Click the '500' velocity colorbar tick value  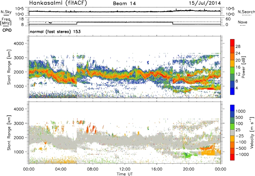coord(239,117)
